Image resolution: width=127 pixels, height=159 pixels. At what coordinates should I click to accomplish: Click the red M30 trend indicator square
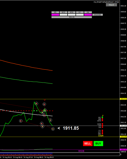[x=102, y=124]
